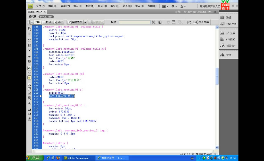Viewport: 264px width, 161px height.
Task: Open Layout workspace dropdown in menu bar
Action: 165,6
